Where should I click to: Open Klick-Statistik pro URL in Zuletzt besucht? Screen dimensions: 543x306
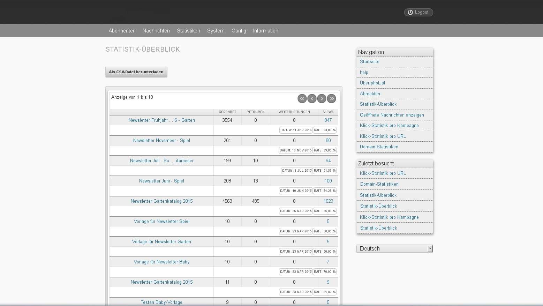click(383, 173)
